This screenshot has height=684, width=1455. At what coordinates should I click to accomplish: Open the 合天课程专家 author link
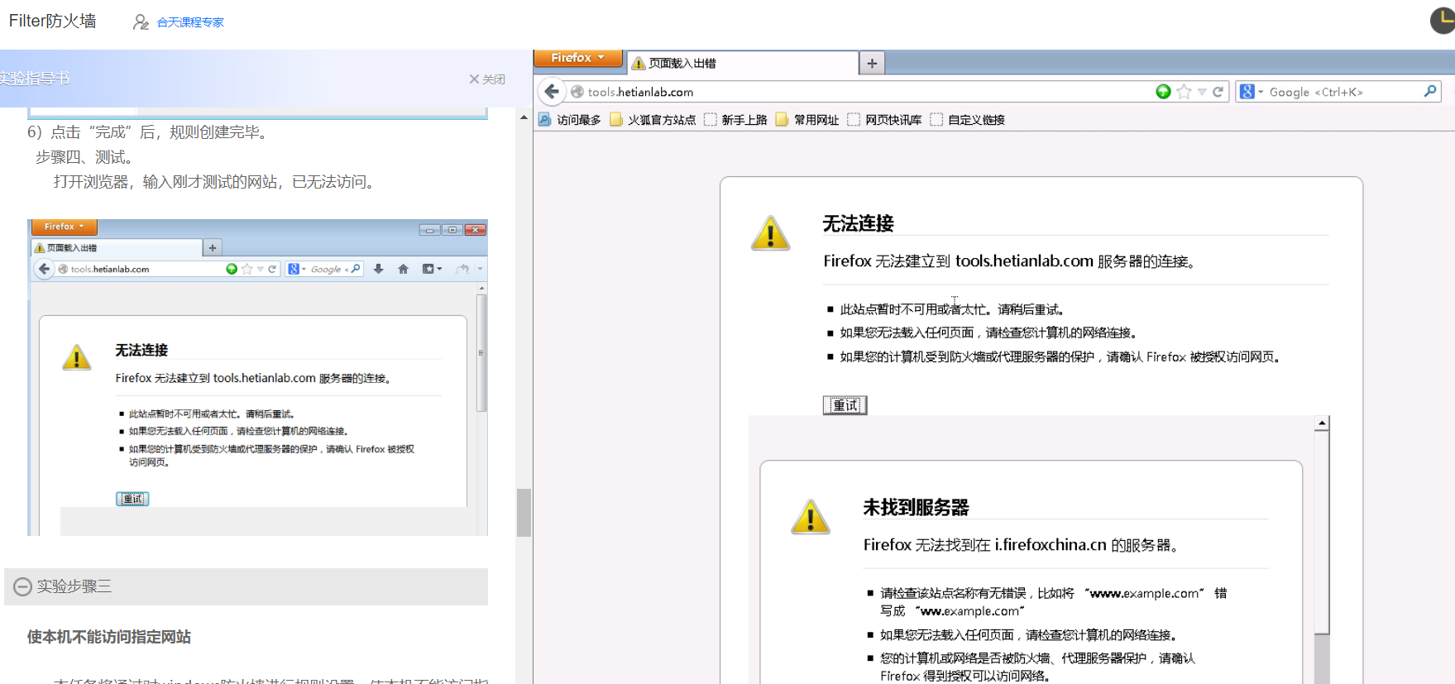click(190, 22)
